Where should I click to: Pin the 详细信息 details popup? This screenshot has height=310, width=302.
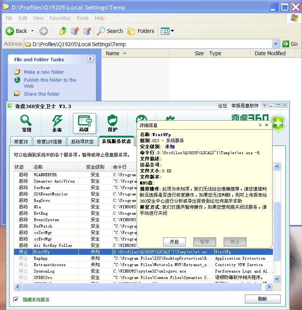point(260,125)
